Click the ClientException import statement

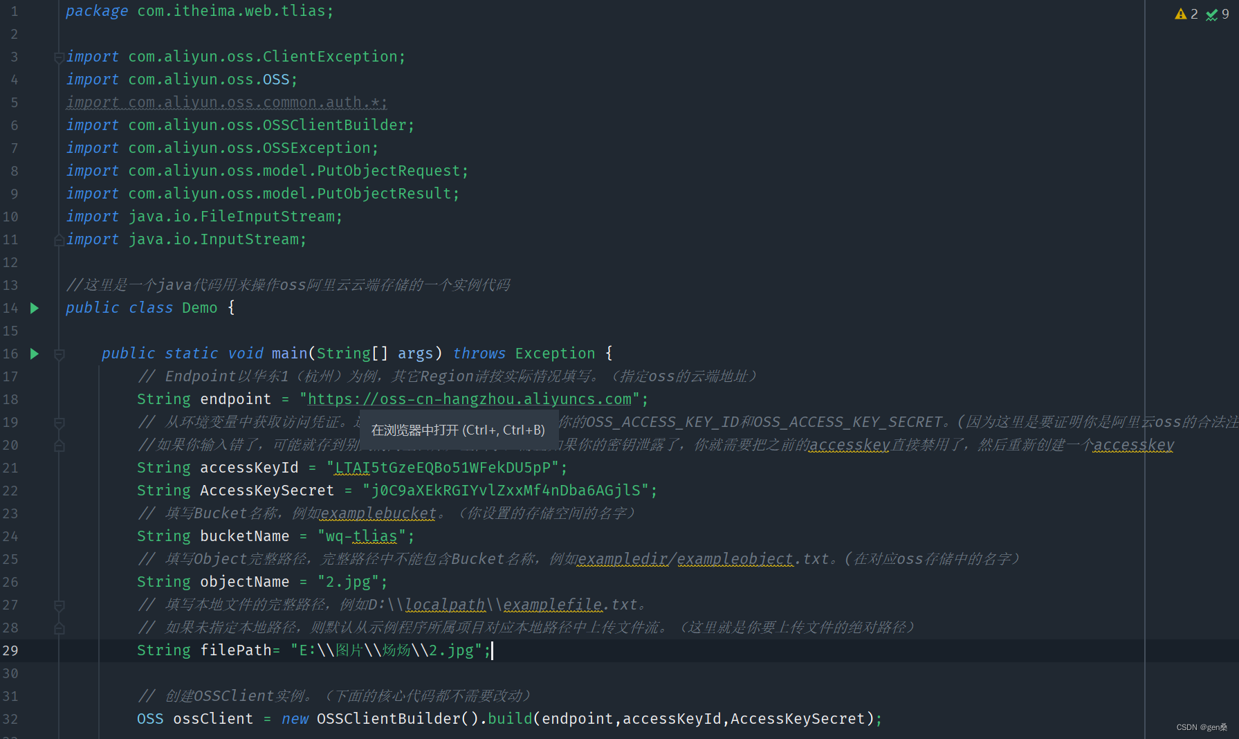235,57
